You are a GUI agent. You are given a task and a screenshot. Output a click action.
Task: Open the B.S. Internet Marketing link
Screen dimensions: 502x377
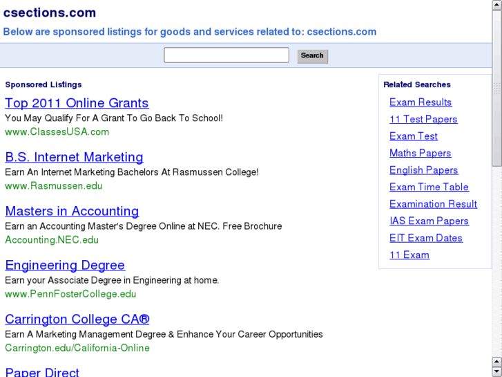(x=75, y=157)
